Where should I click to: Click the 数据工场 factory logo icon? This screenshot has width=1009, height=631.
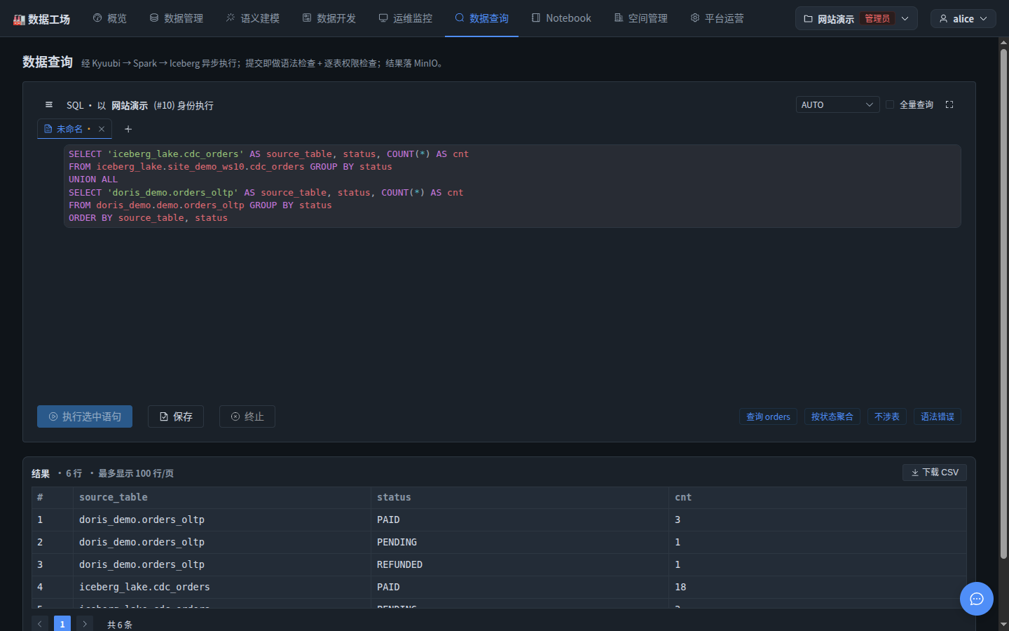click(19, 20)
